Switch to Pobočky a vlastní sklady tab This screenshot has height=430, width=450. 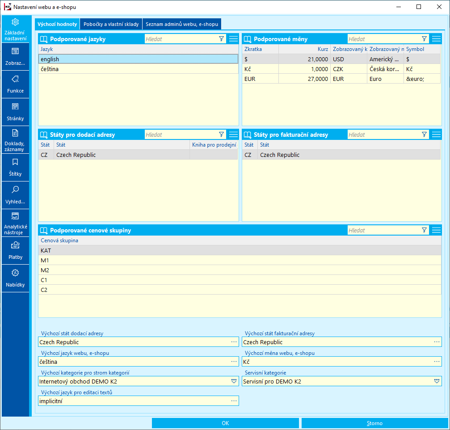111,24
